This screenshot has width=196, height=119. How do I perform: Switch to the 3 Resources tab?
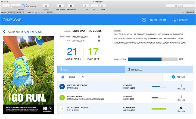pyautogui.click(x=159, y=69)
